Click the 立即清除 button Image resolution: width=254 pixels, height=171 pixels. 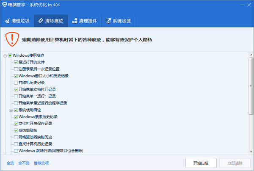pyautogui.click(x=235, y=163)
